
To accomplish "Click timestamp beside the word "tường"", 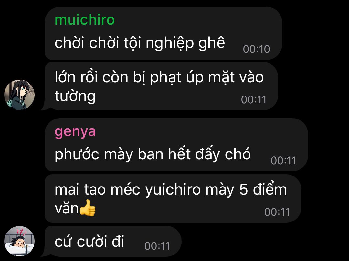I will (254, 100).
